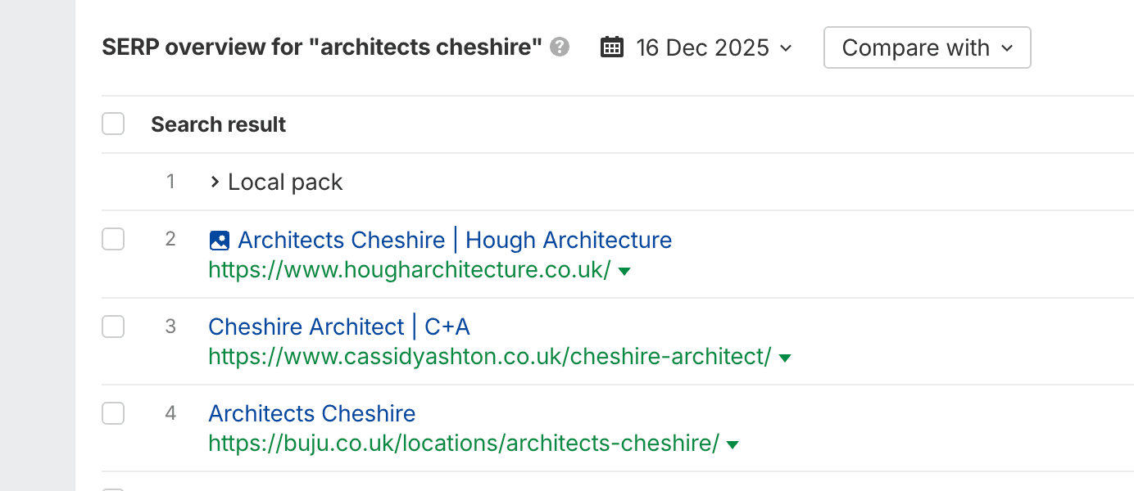Click image icon beside Hough Architecture result
The image size is (1134, 491).
(x=219, y=241)
